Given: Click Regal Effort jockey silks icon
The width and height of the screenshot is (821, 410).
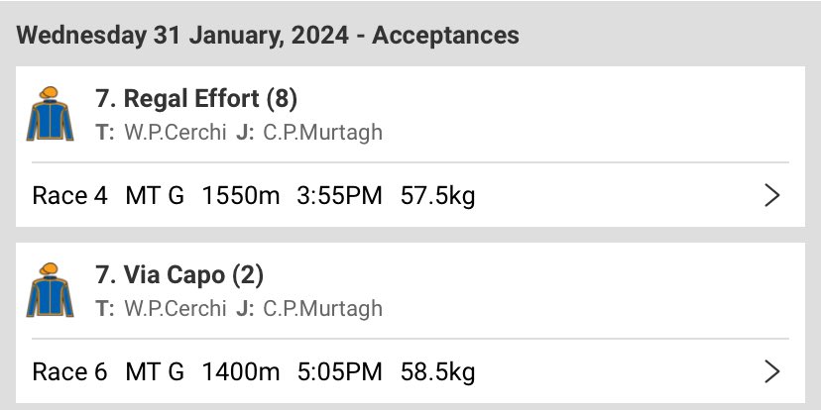Looking at the screenshot, I should [50, 114].
